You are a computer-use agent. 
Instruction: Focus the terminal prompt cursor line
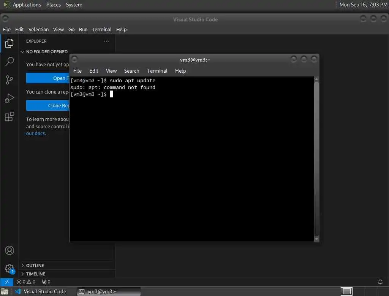click(92, 94)
